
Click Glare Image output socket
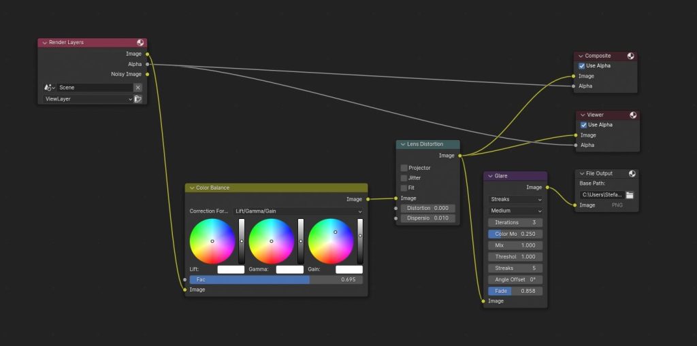click(x=547, y=188)
